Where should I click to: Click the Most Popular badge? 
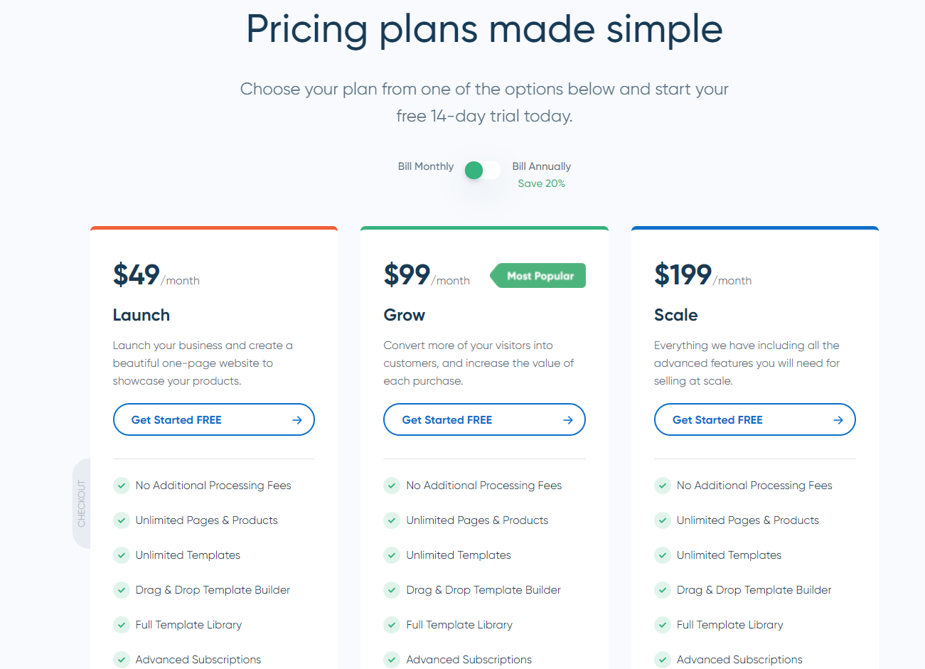click(x=540, y=276)
